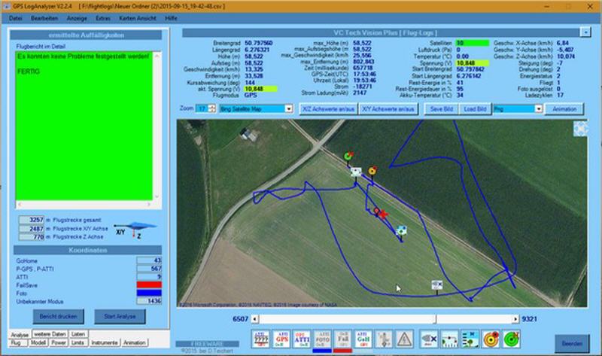Toggle the GoH (go home) filter icon
Viewport: 602px width, 356px height.
point(363,339)
